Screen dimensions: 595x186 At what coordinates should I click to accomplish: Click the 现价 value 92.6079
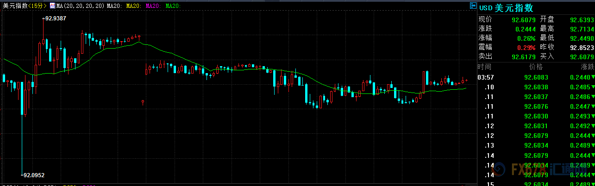pyautogui.click(x=523, y=20)
